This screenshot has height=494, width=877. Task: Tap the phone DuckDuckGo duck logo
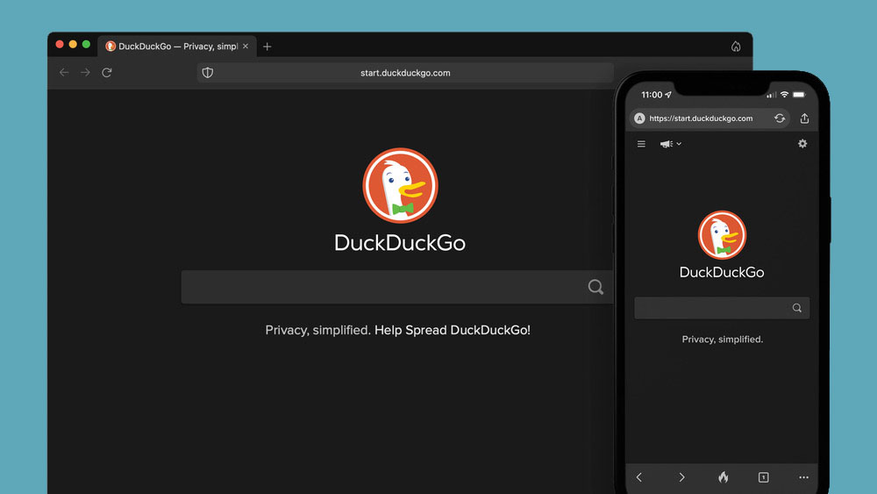click(x=722, y=235)
